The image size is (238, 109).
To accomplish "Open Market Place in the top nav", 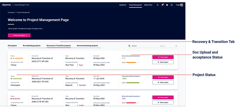I will click(x=148, y=5).
